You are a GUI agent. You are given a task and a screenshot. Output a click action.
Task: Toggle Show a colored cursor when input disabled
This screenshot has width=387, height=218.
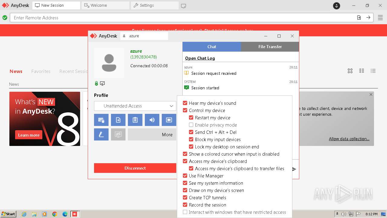pos(185,154)
